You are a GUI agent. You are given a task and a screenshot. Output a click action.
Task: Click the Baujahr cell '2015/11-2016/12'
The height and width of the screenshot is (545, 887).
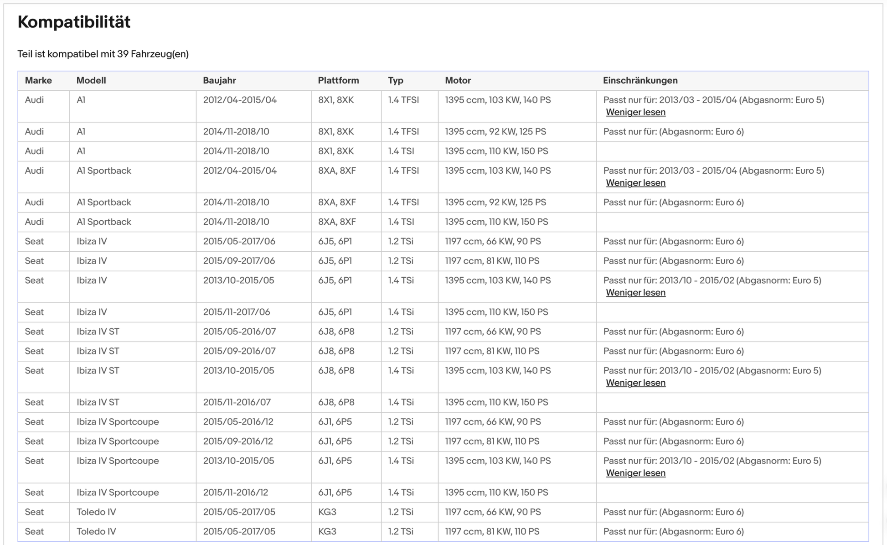(235, 493)
